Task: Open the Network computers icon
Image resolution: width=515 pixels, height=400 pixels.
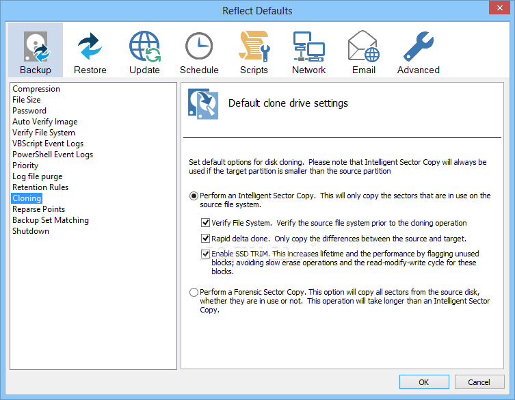Action: click(x=308, y=46)
